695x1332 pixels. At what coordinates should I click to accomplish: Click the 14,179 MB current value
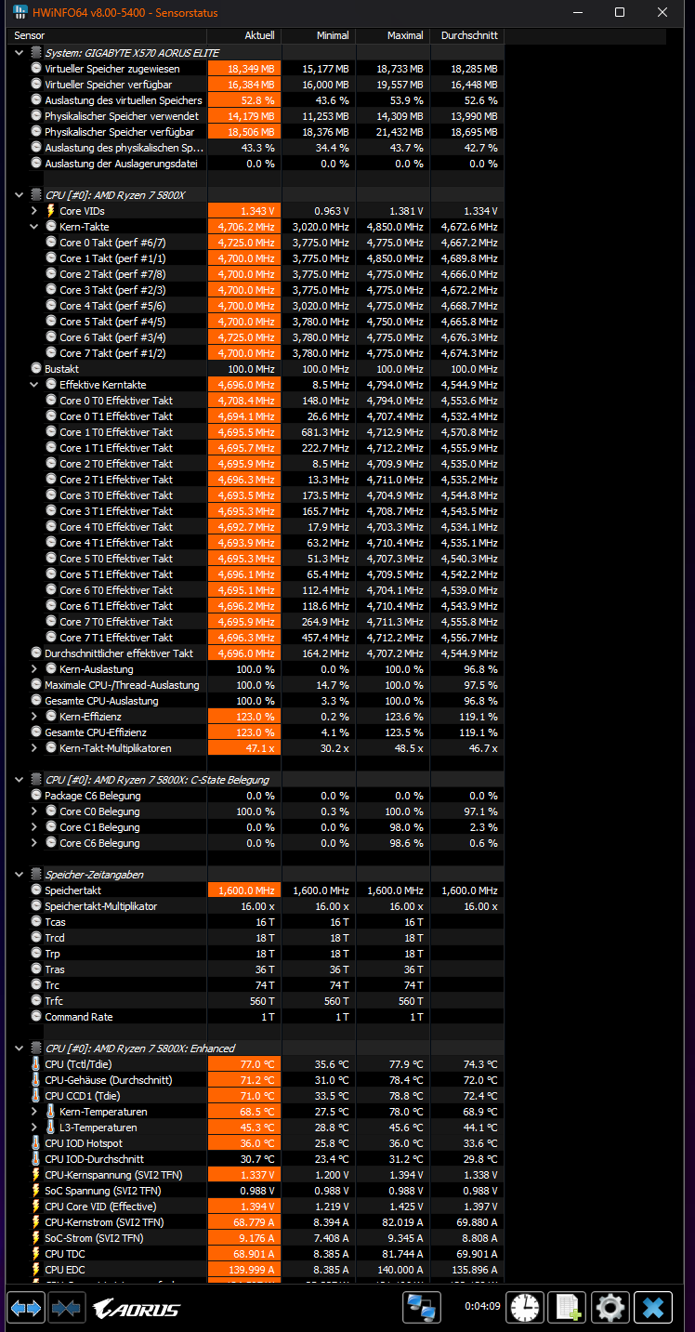(x=244, y=116)
